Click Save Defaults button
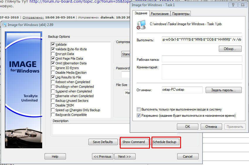The height and width of the screenshot is (165, 249). [103, 142]
